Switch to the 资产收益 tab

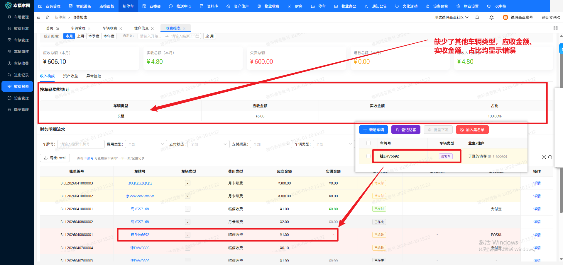click(70, 76)
